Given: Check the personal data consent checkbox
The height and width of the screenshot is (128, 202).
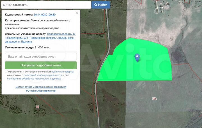Looking at the screenshot, I should point(6,75).
